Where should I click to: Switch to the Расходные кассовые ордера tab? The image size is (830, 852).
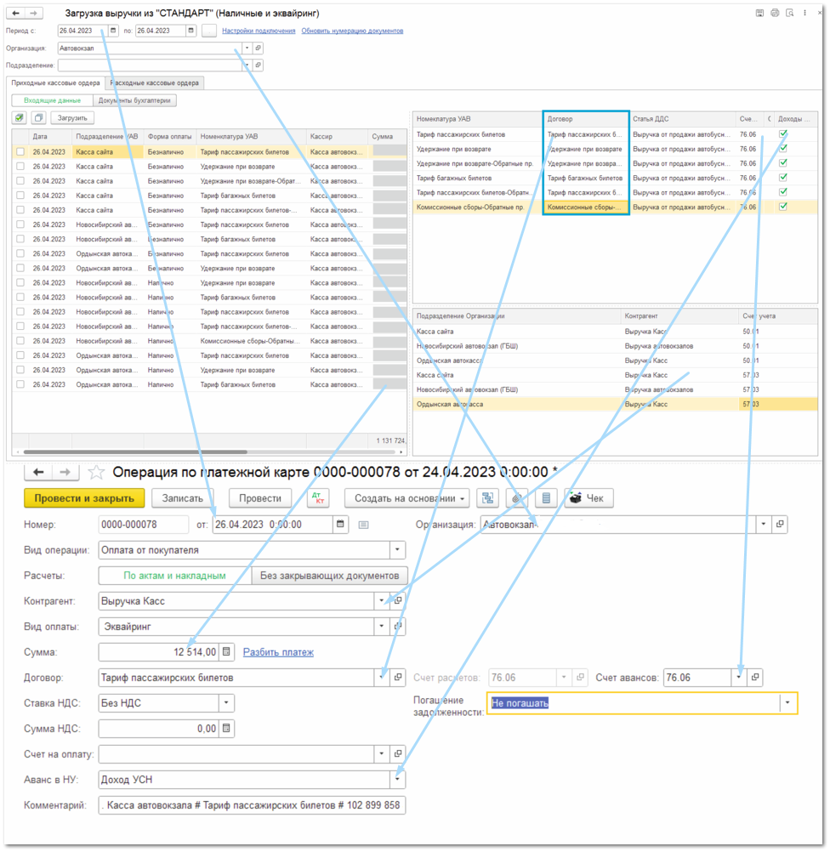coord(154,83)
